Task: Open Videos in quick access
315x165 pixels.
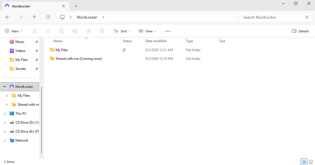Action: pyautogui.click(x=20, y=51)
